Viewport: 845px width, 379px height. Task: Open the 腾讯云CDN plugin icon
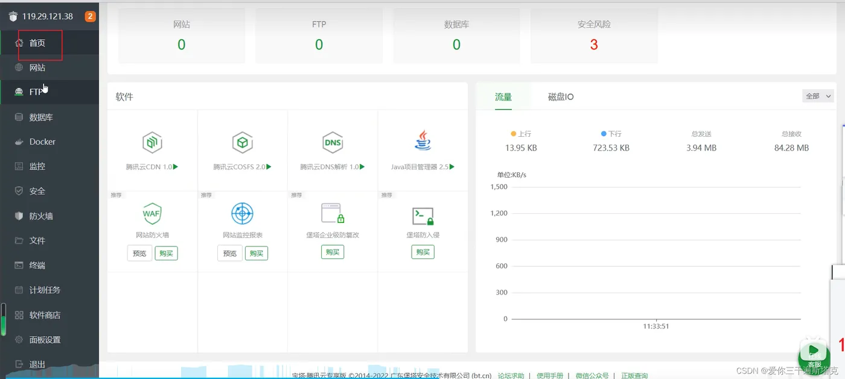152,143
